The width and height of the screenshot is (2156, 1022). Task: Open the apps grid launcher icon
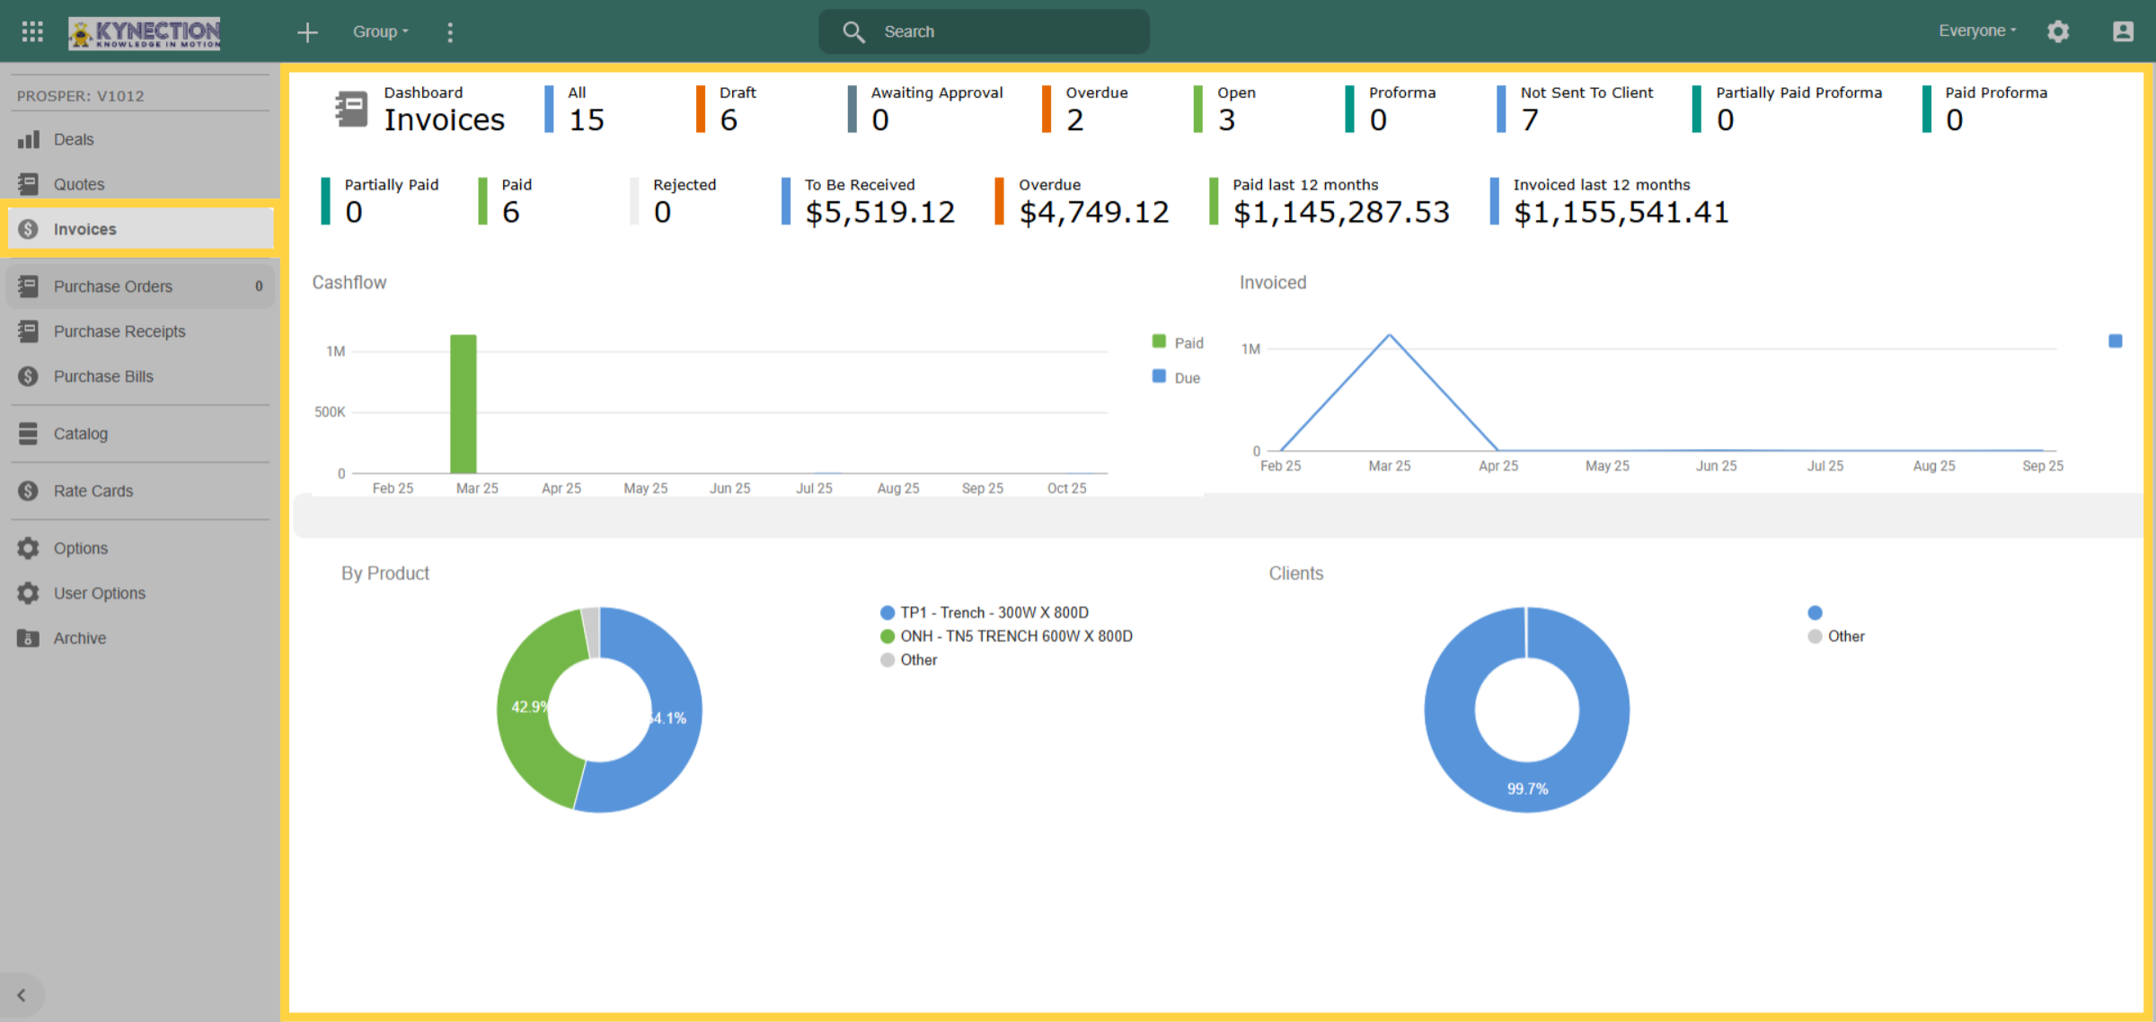click(x=32, y=32)
